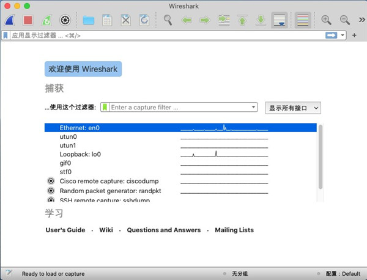Open the capture filter dropdown arrow
The width and height of the screenshot is (367, 280).
254,108
